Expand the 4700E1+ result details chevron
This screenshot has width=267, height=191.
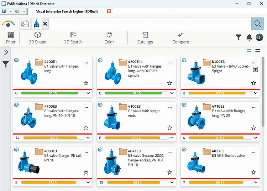[172, 93]
